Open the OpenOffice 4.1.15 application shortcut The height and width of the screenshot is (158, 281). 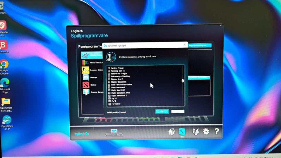[x=7, y=123]
